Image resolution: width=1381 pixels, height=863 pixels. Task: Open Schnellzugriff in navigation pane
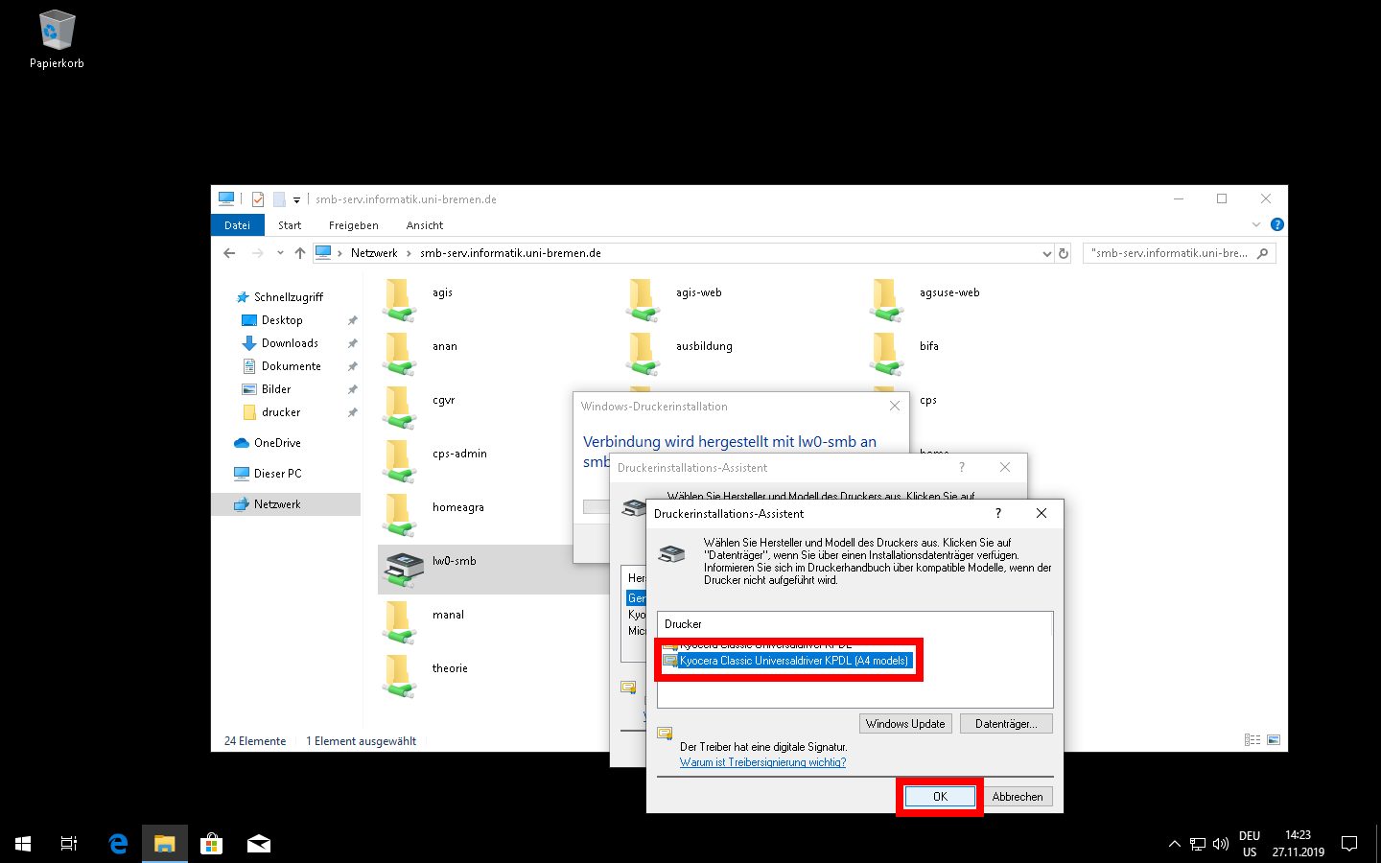coord(288,297)
